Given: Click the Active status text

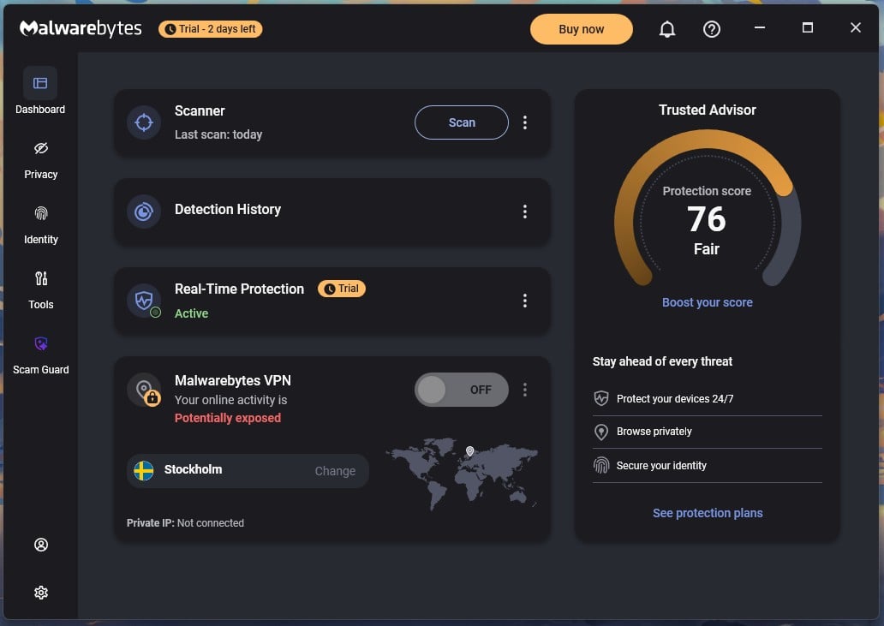Looking at the screenshot, I should (x=191, y=313).
